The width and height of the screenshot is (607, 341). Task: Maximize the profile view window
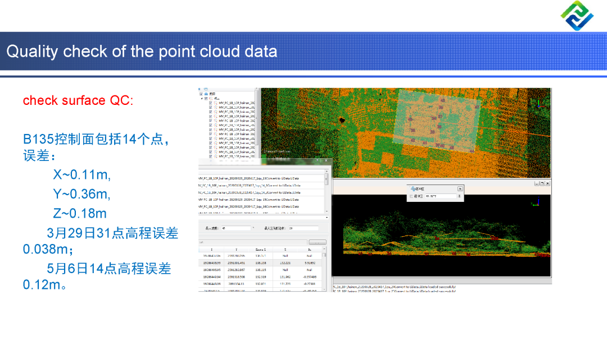542,183
